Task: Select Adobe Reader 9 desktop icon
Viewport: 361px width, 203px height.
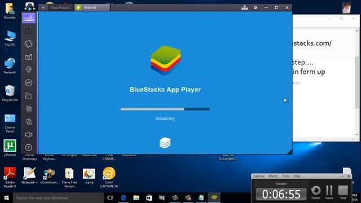Action: 10,177
